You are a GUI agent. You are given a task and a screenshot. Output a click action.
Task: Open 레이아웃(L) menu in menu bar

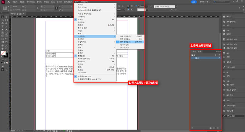point(30,2)
